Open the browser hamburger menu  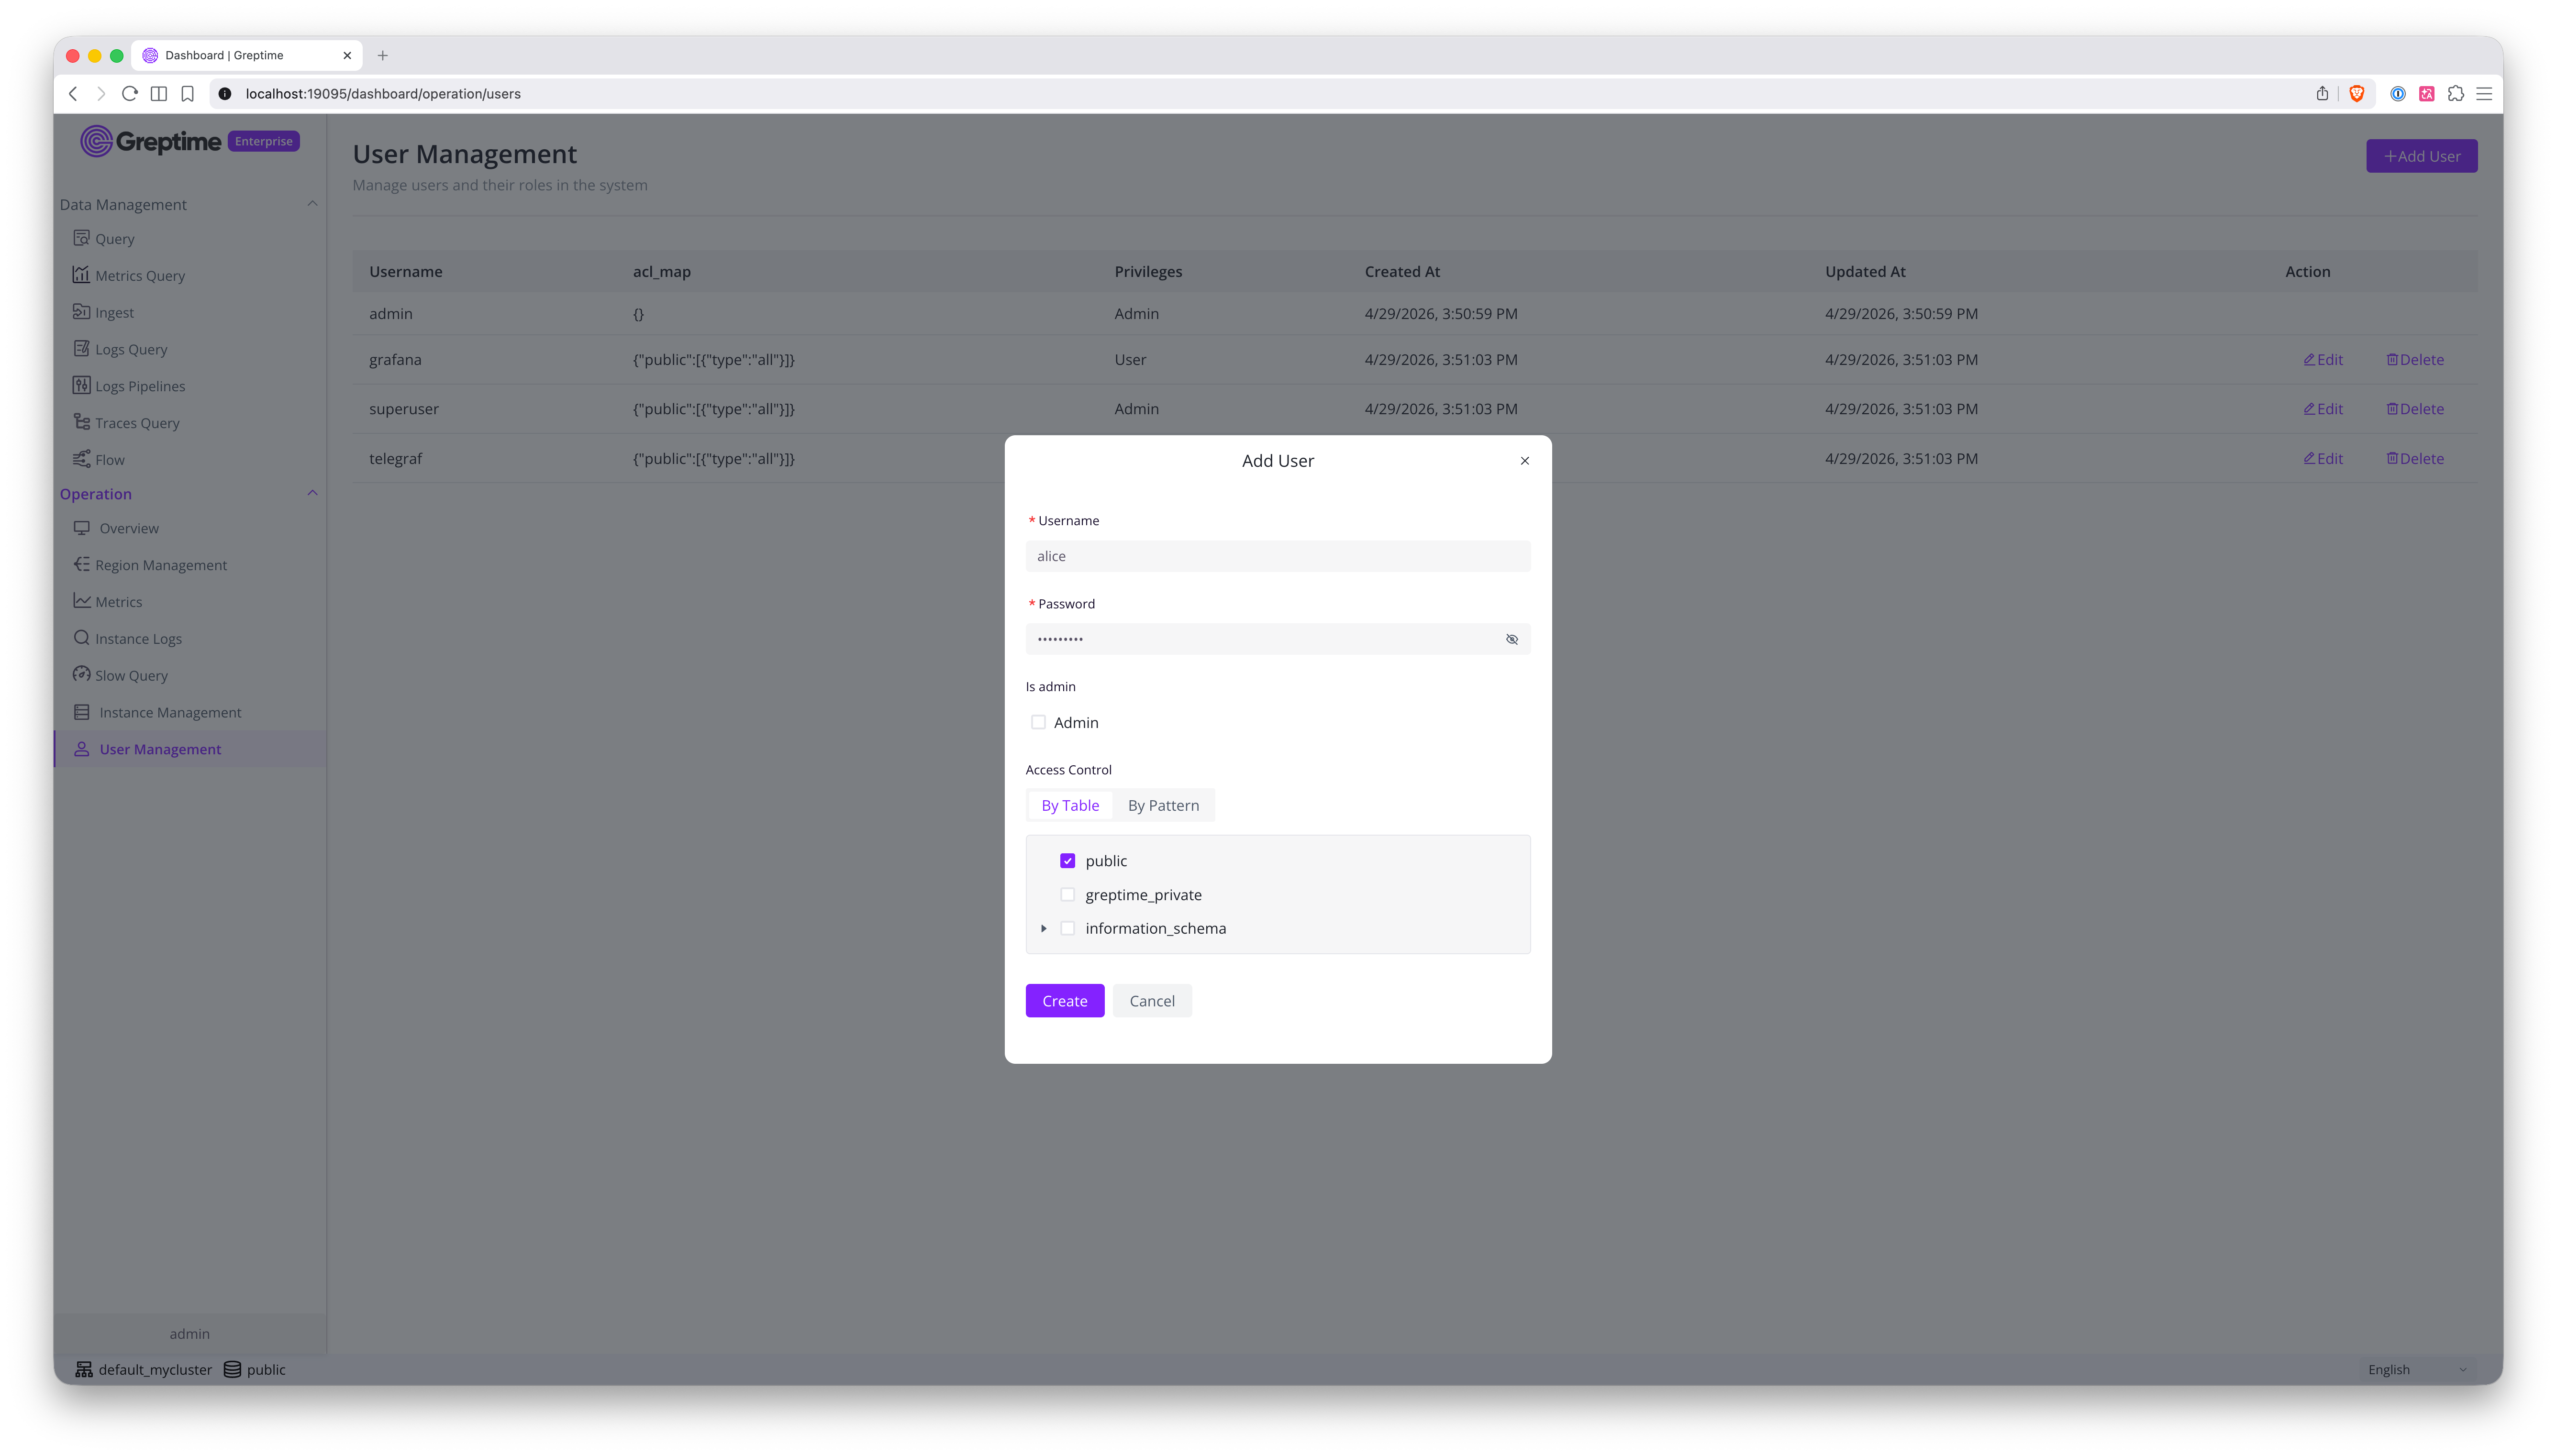(x=2484, y=94)
